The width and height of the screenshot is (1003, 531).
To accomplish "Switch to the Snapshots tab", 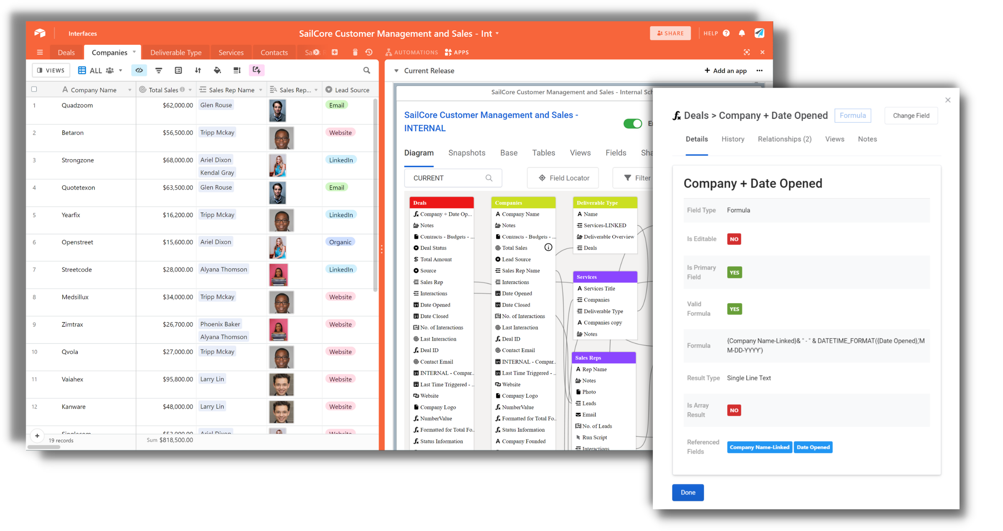I will coord(467,152).
